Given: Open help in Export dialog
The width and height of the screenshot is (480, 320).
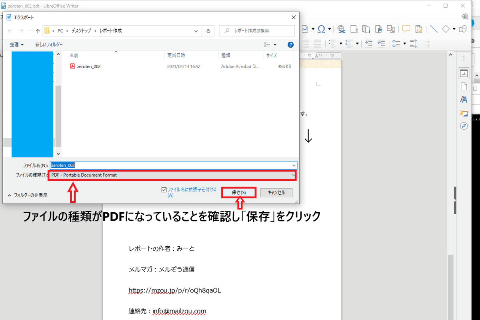Looking at the screenshot, I should [x=291, y=44].
